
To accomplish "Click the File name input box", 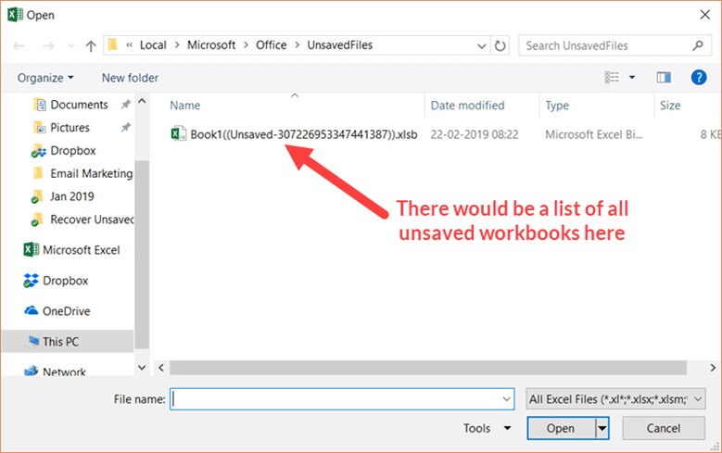I will (x=342, y=399).
